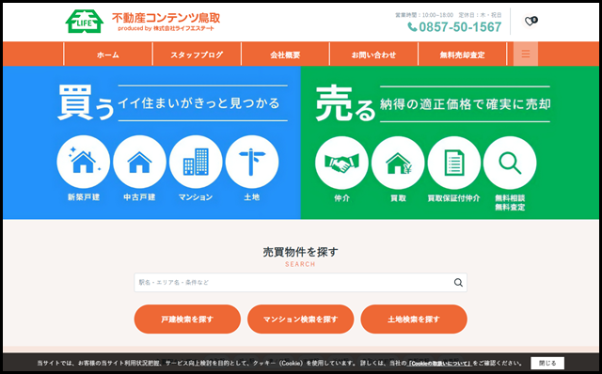
Task: Open the hamburger menu icon
Action: click(526, 55)
